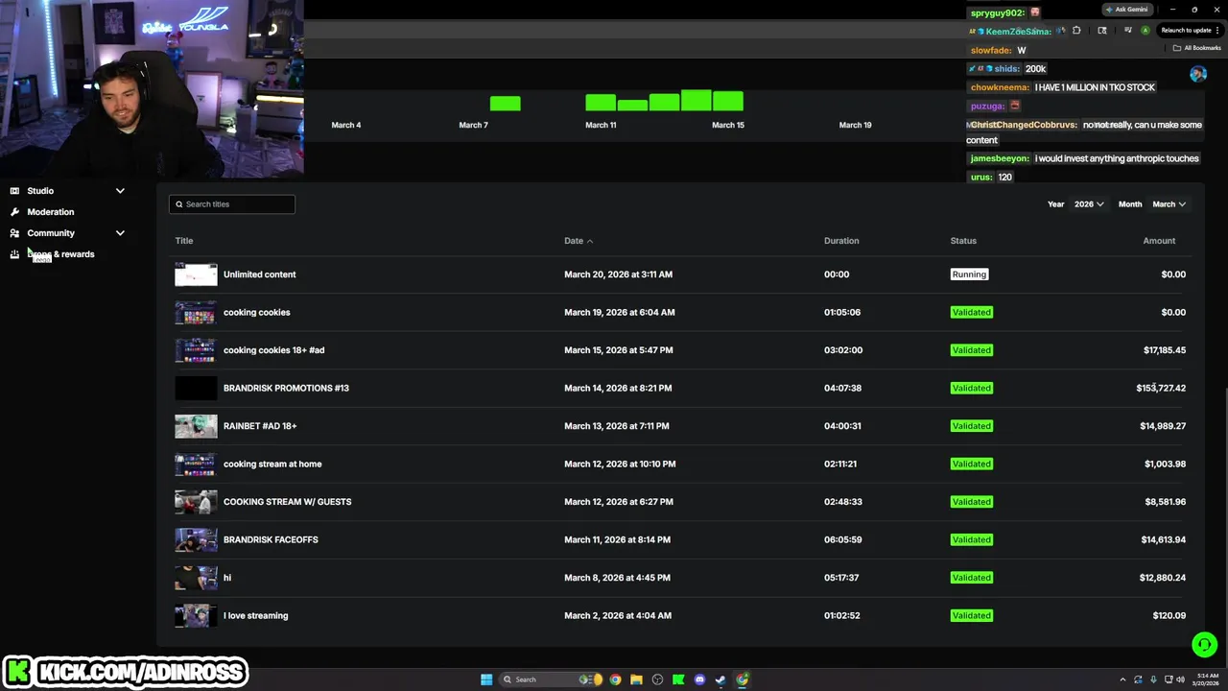Image resolution: width=1228 pixels, height=691 pixels.
Task: Open the Unlimited content stream entry
Action: pyautogui.click(x=259, y=274)
